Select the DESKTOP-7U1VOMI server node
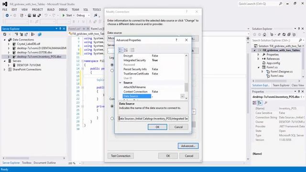Viewport: 306px width, 172px height. tap(29, 65)
